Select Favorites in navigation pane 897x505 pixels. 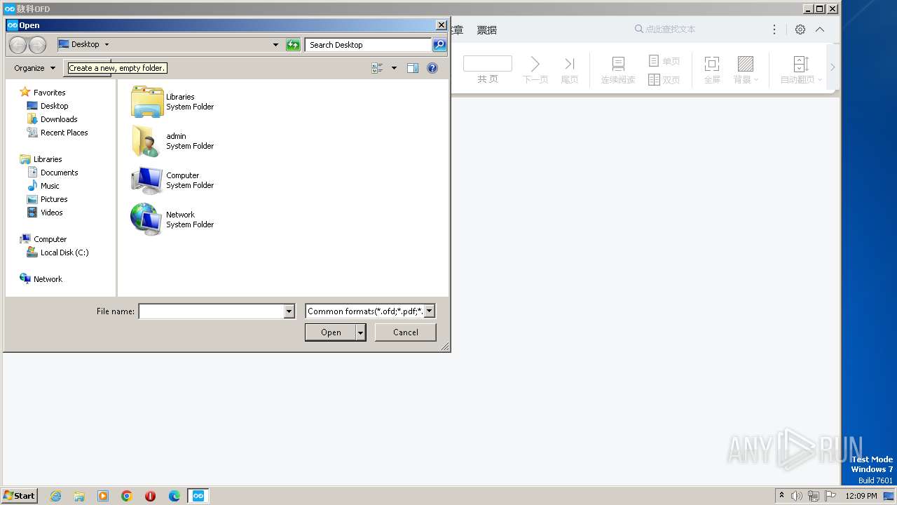coord(49,93)
